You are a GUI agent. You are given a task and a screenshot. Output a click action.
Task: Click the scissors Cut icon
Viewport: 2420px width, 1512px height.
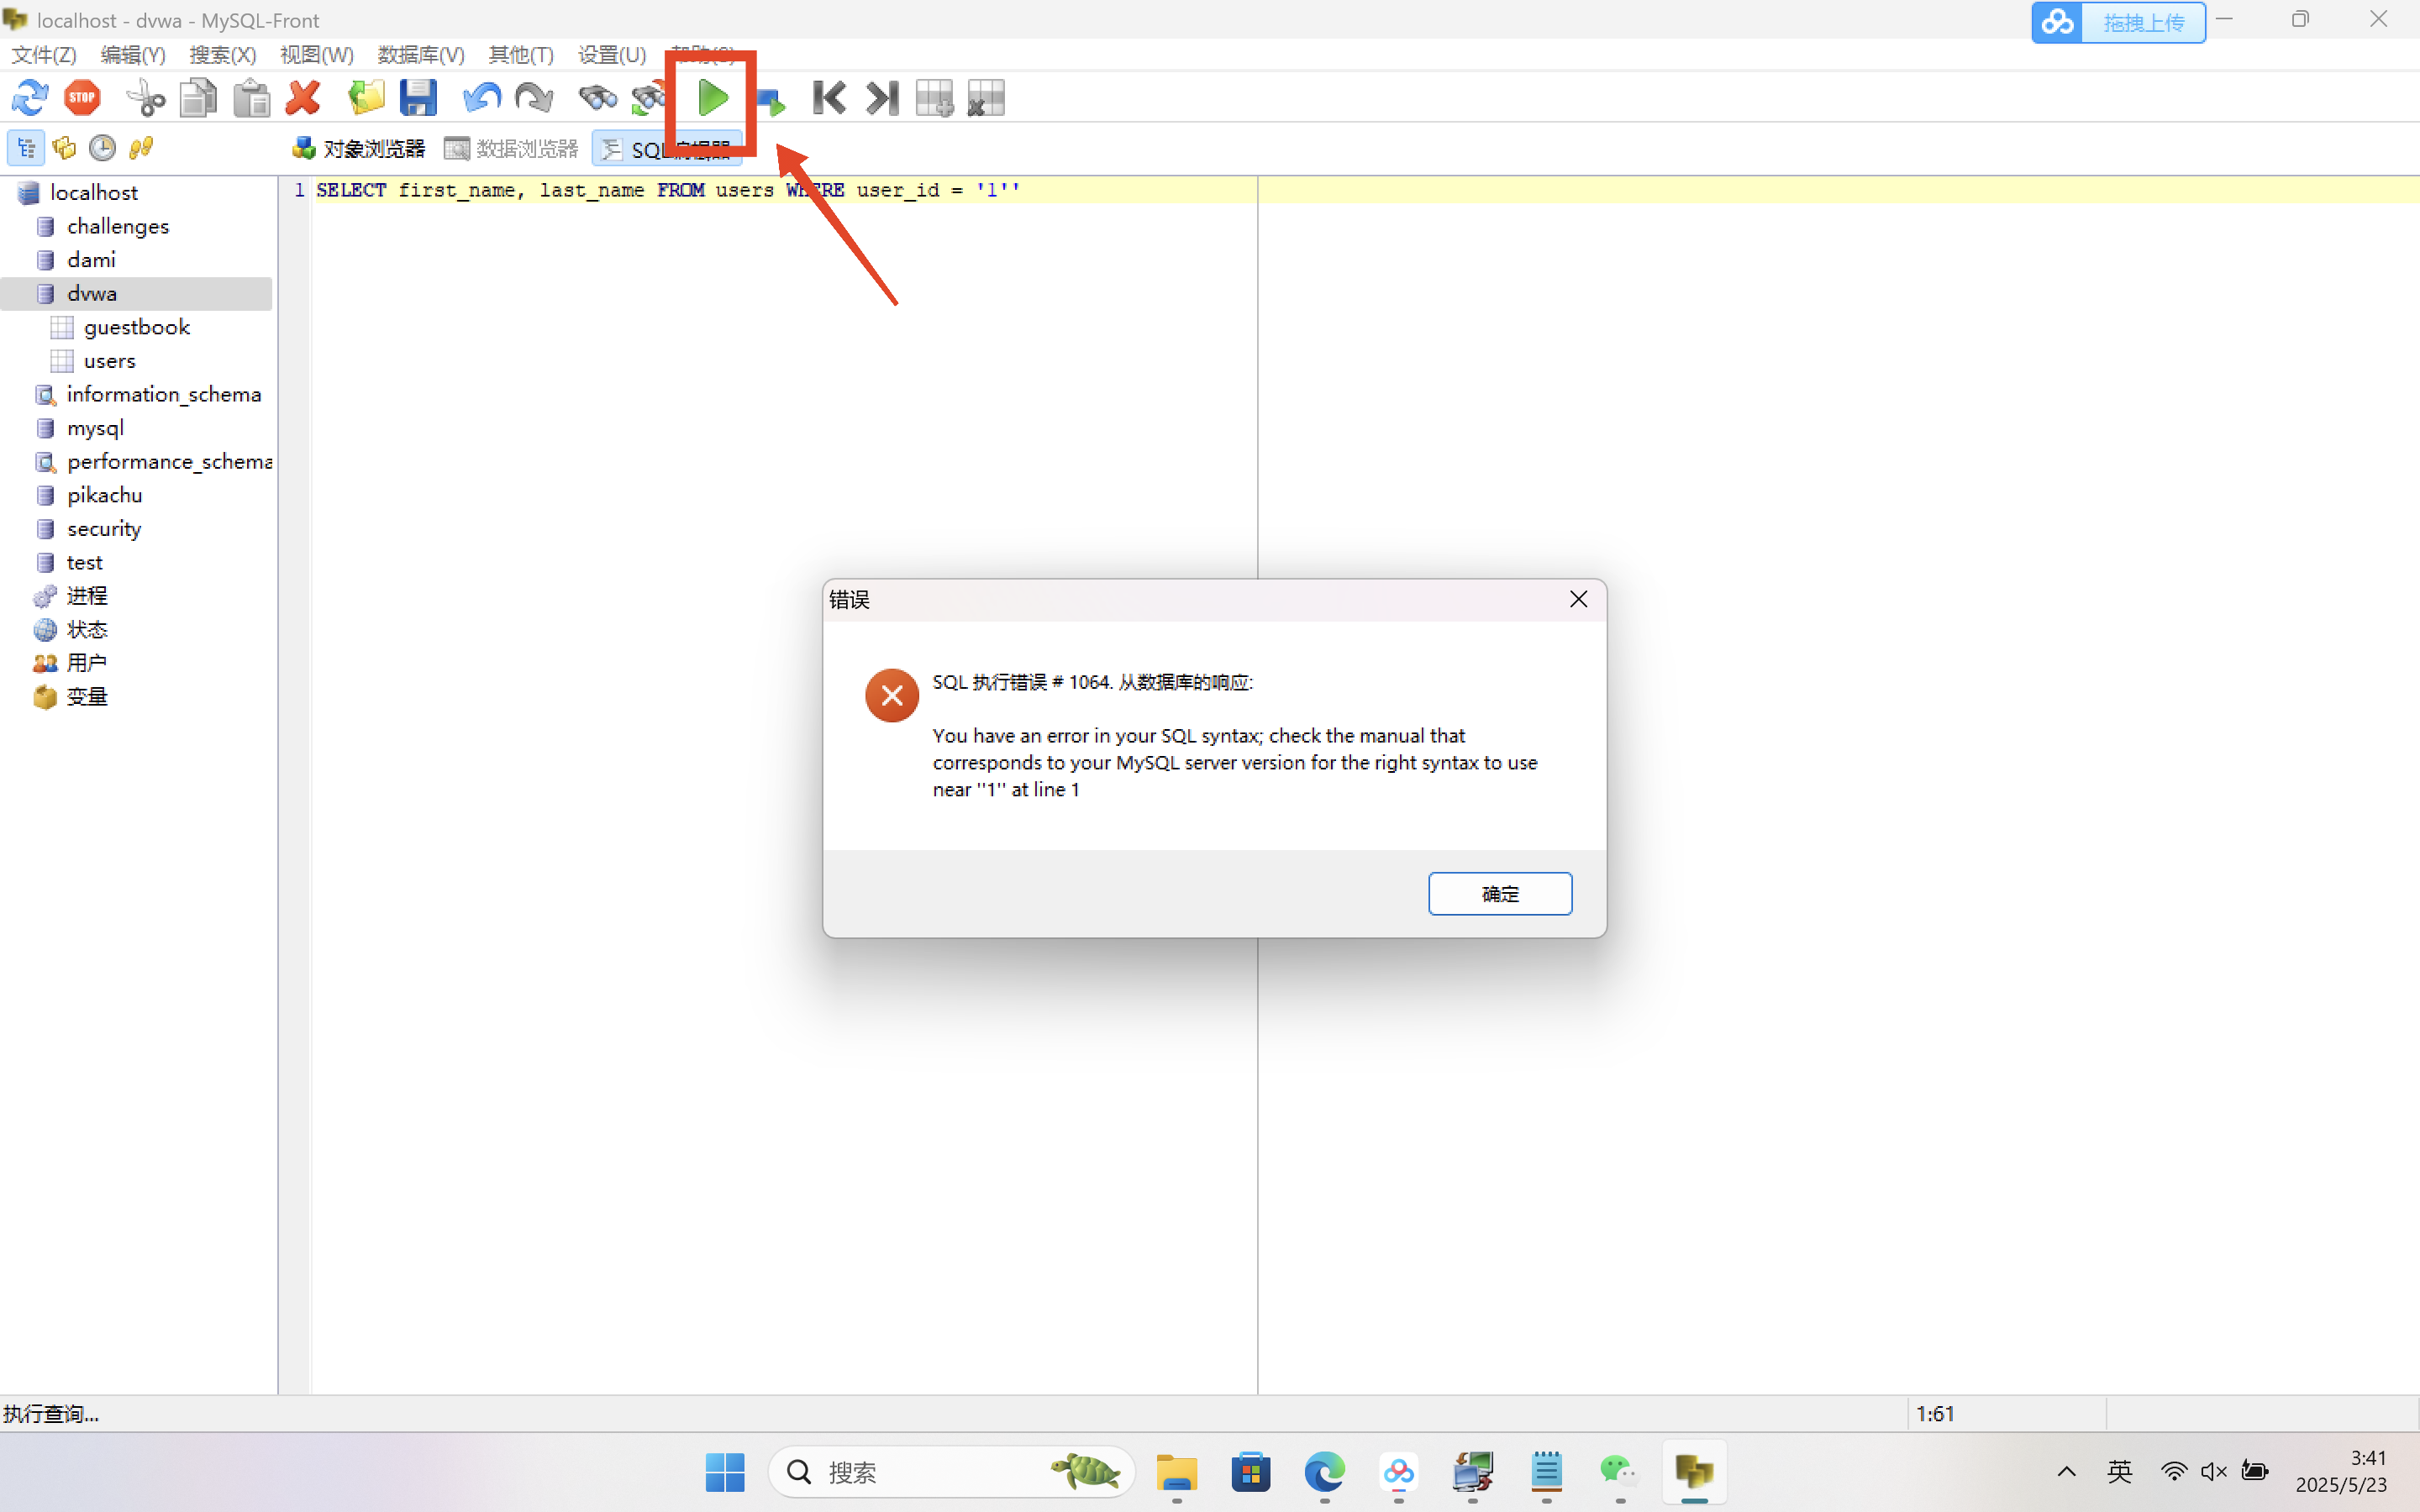click(146, 98)
